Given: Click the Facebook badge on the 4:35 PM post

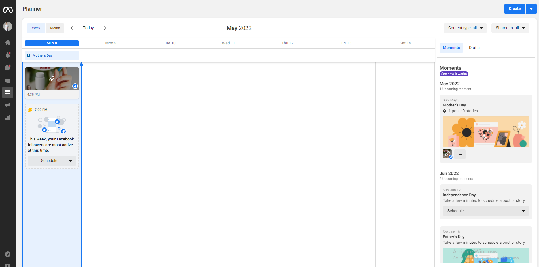Looking at the screenshot, I should click(75, 86).
